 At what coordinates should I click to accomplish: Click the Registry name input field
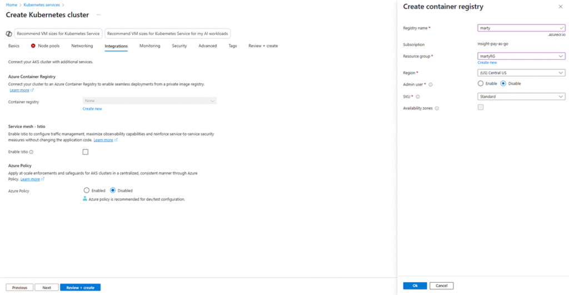[x=518, y=28]
